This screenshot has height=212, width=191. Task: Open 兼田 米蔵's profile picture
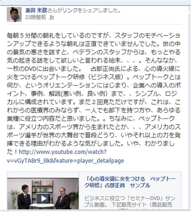pos(14,14)
